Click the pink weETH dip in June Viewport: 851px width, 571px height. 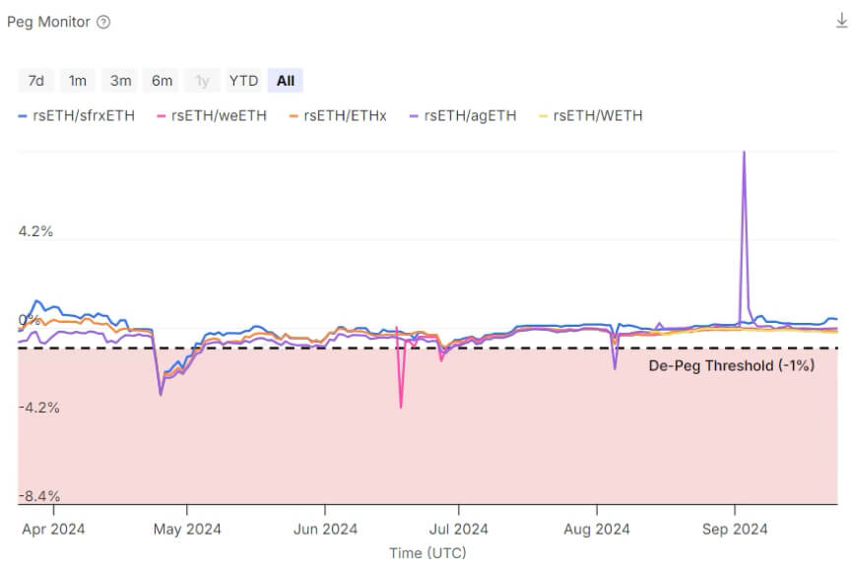point(401,406)
